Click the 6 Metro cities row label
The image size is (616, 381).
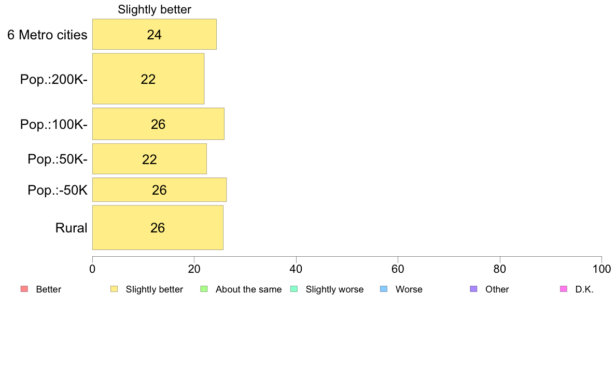[47, 35]
